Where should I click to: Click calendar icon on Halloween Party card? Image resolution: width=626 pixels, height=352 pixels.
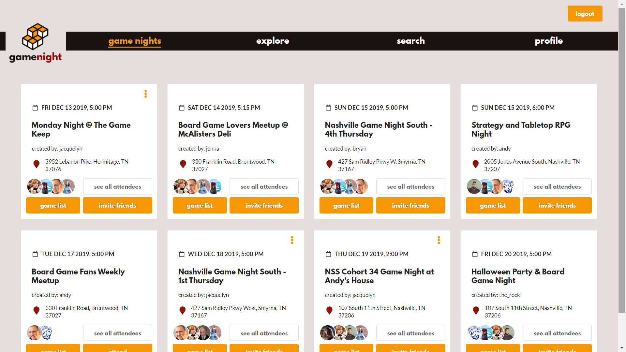(475, 254)
